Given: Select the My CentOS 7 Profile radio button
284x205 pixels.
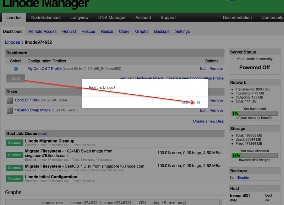Looking at the screenshot, I should tap(16, 68).
